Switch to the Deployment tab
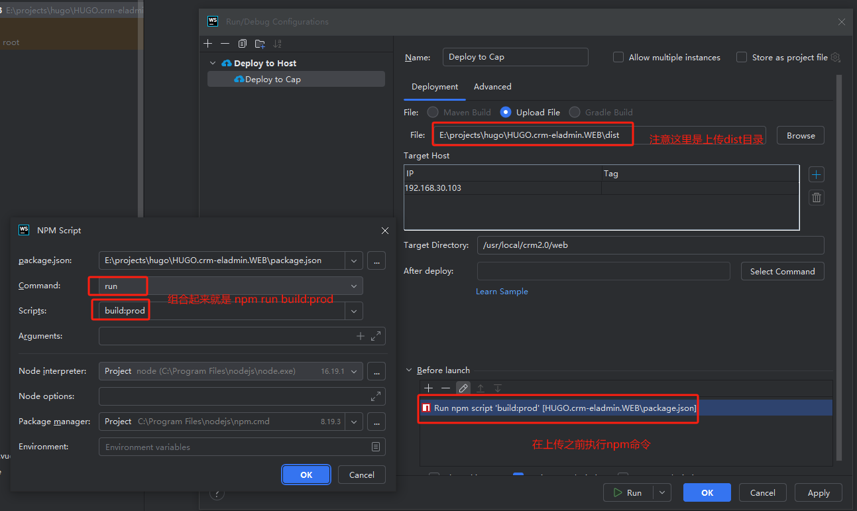Viewport: 857px width, 511px height. click(x=435, y=87)
